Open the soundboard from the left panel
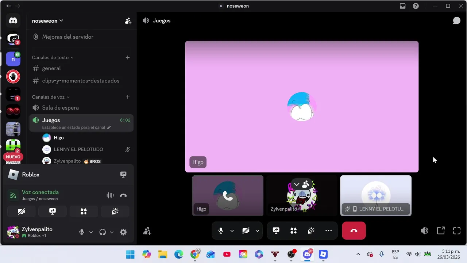The height and width of the screenshot is (263, 467). tap(115, 211)
